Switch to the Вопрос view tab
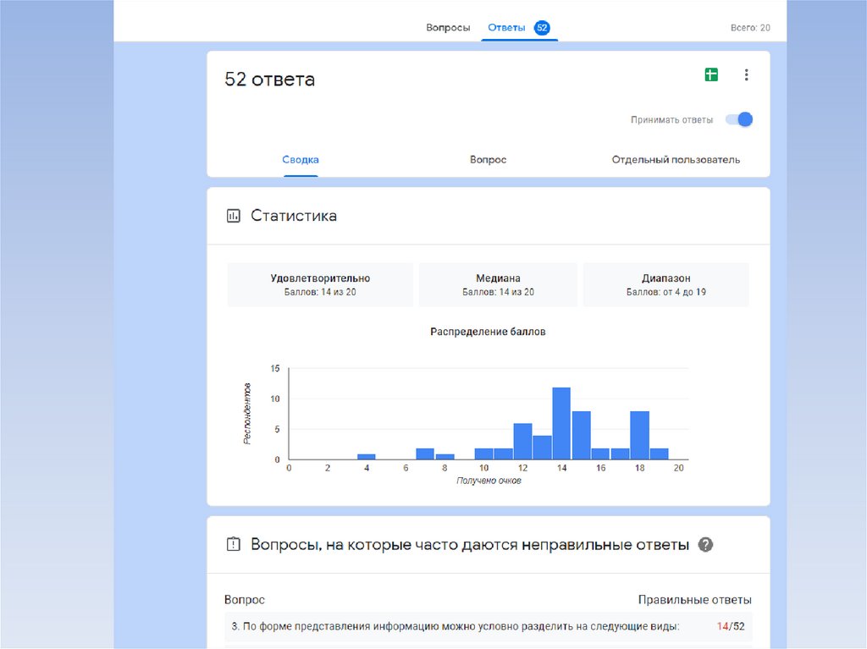 488,160
